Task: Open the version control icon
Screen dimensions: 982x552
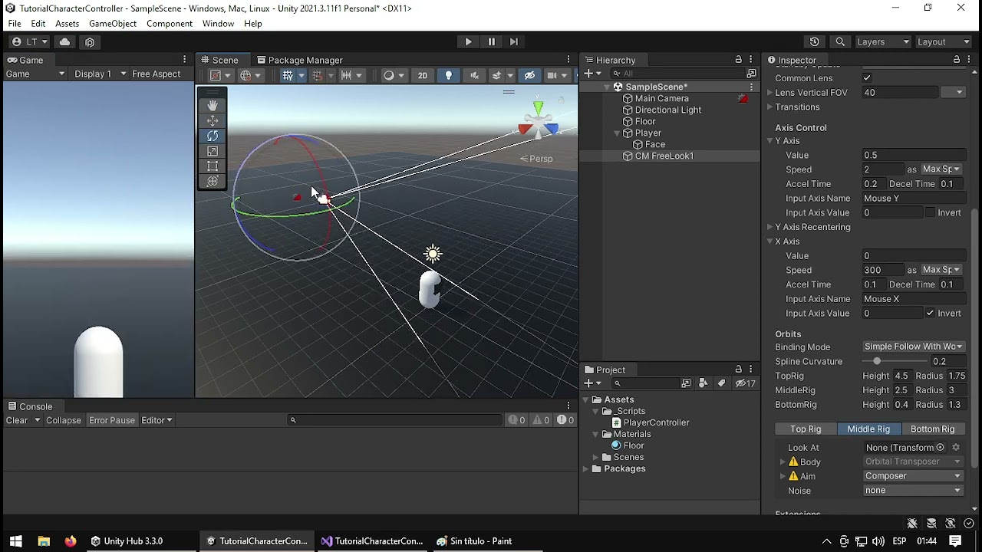Action: coord(90,41)
